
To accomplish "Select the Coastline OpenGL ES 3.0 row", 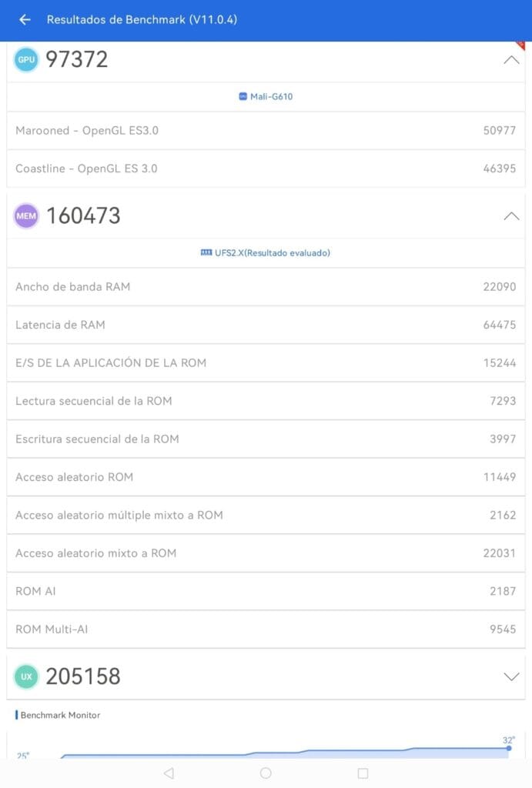I will click(x=266, y=169).
